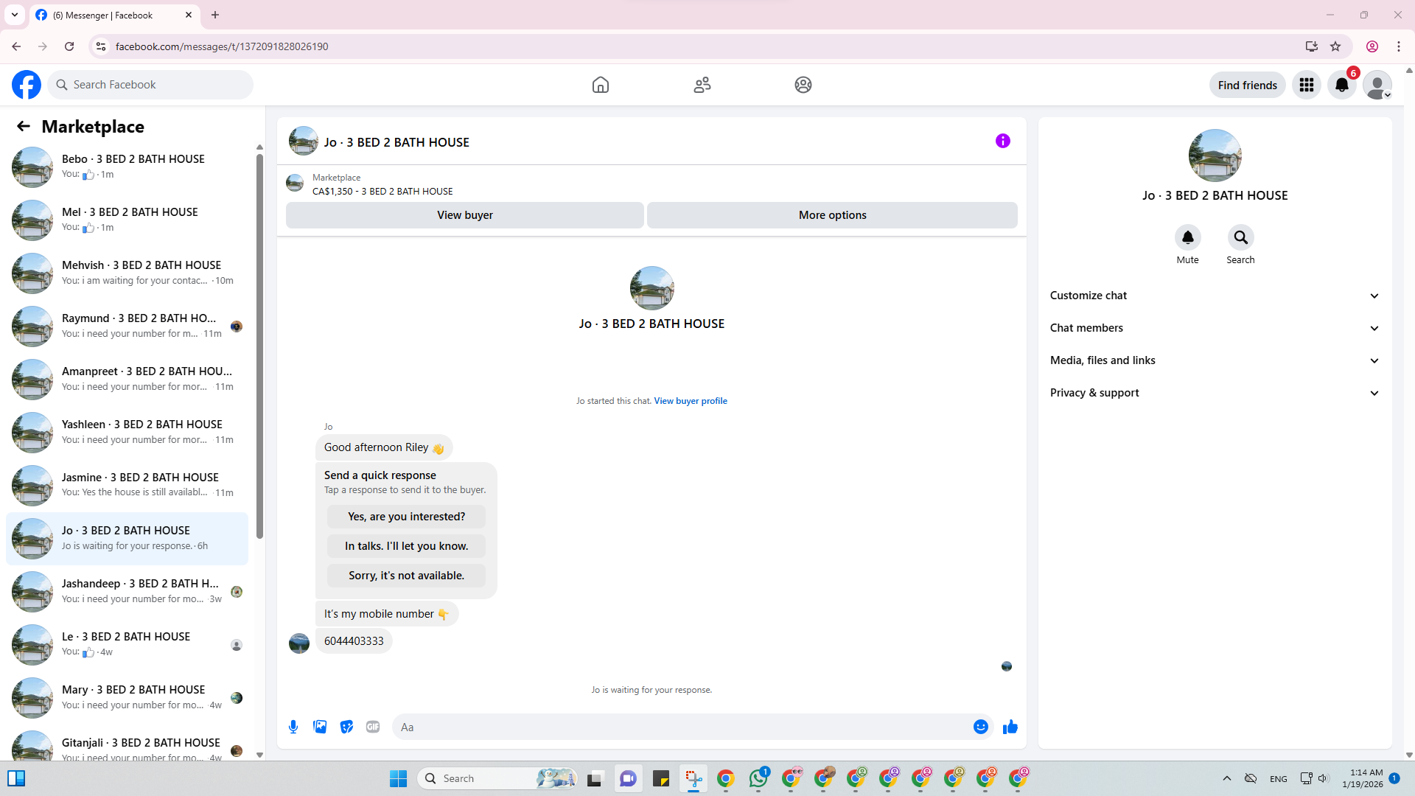The width and height of the screenshot is (1415, 796).
Task: Mute the Jo conversation
Action: coord(1188,237)
